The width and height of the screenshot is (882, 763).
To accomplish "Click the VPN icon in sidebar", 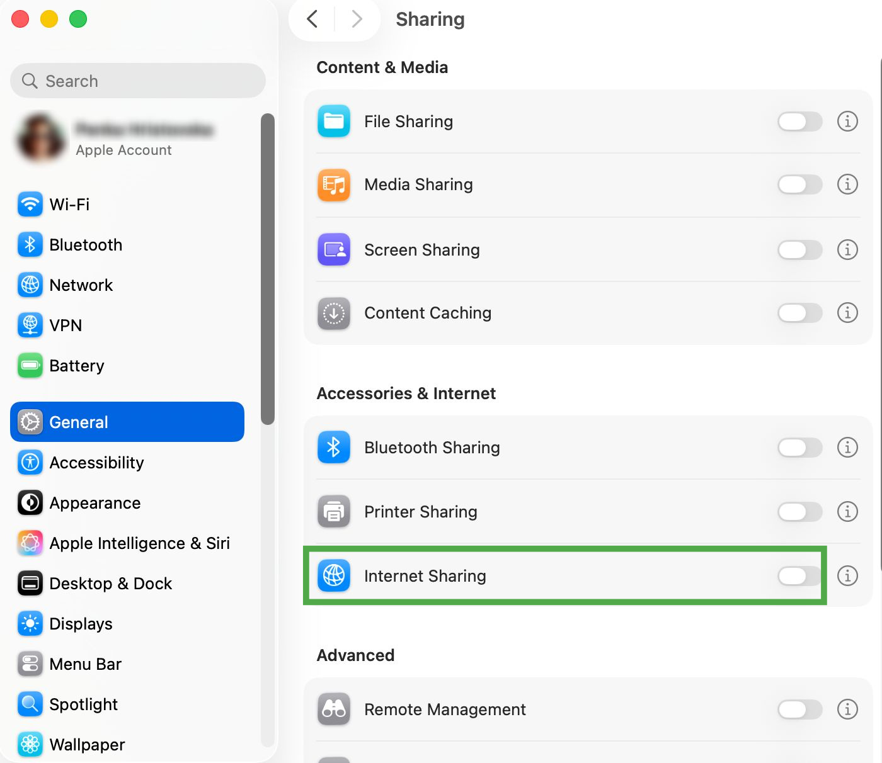I will pyautogui.click(x=30, y=325).
